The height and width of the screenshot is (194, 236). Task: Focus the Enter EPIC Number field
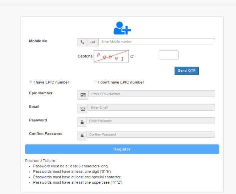(151, 94)
